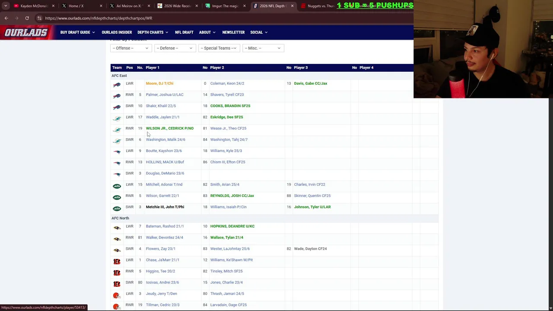Click the Ourlads logo in header

pyautogui.click(x=26, y=32)
